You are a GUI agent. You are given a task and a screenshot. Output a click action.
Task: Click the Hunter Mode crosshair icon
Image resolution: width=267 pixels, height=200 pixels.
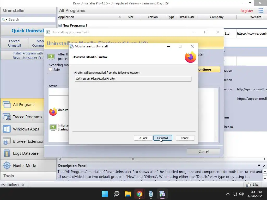point(7,165)
